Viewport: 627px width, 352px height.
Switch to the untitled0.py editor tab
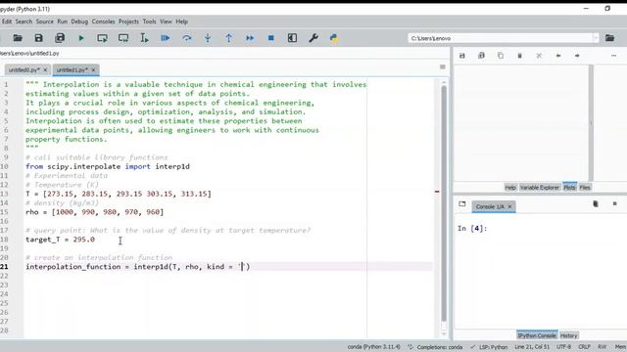pyautogui.click(x=24, y=69)
